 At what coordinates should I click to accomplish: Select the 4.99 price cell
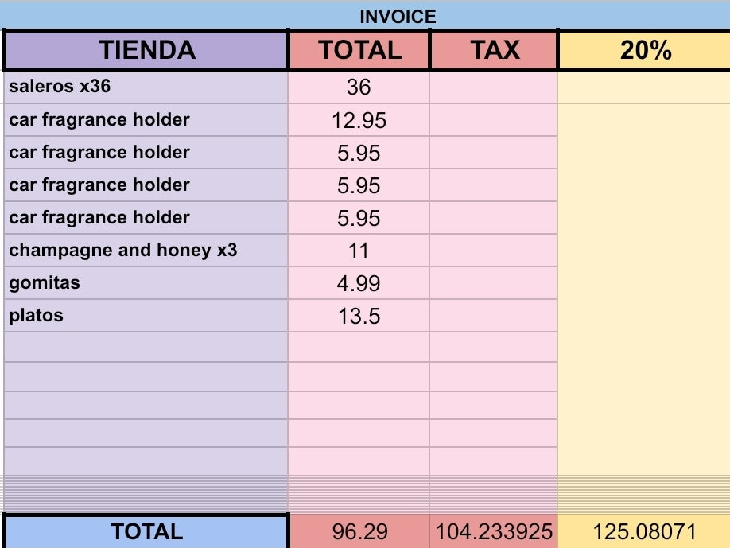pos(359,284)
